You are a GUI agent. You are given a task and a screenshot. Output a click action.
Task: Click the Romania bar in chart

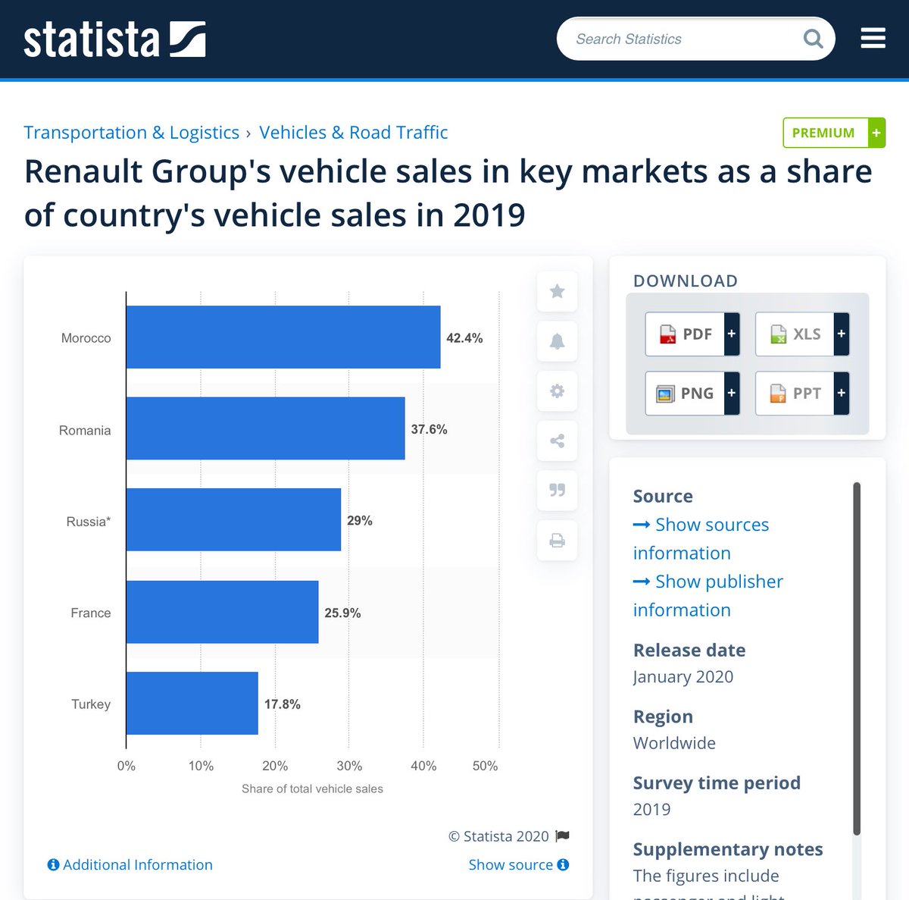pyautogui.click(x=266, y=428)
